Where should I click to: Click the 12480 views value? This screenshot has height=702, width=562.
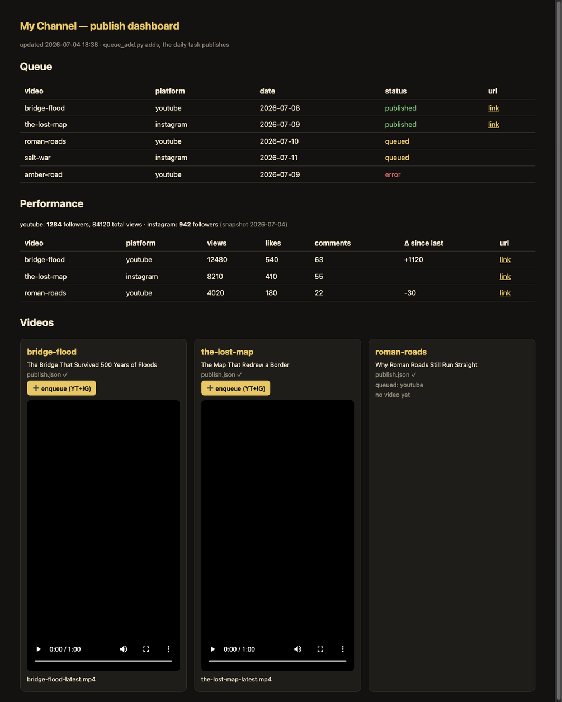[217, 259]
